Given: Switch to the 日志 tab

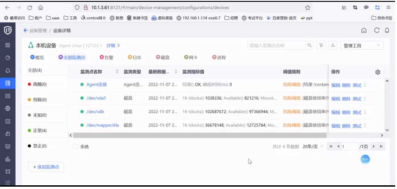Looking at the screenshot, I should (x=135, y=58).
